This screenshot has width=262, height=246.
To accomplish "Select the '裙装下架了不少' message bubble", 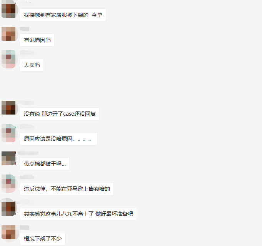I will coord(42,239).
